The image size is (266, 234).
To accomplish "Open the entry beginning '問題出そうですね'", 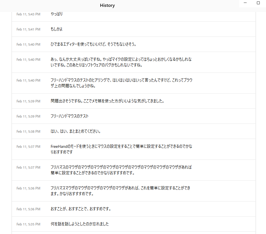I will 107,101.
